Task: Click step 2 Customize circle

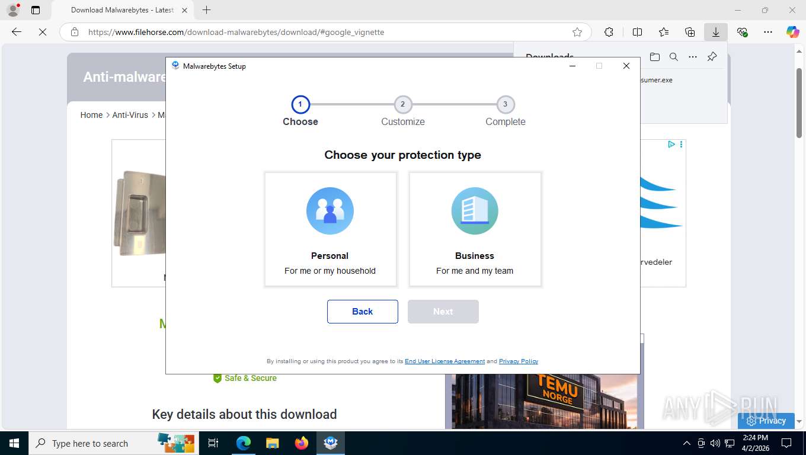Action: (403, 104)
